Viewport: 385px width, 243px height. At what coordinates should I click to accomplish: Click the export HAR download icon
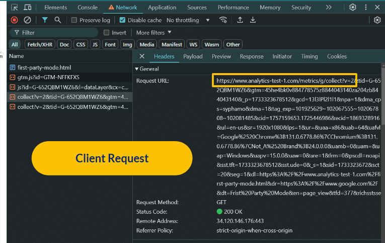tap(253, 20)
